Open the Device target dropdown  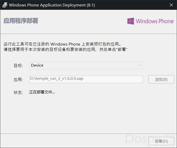pyautogui.click(x=86, y=65)
